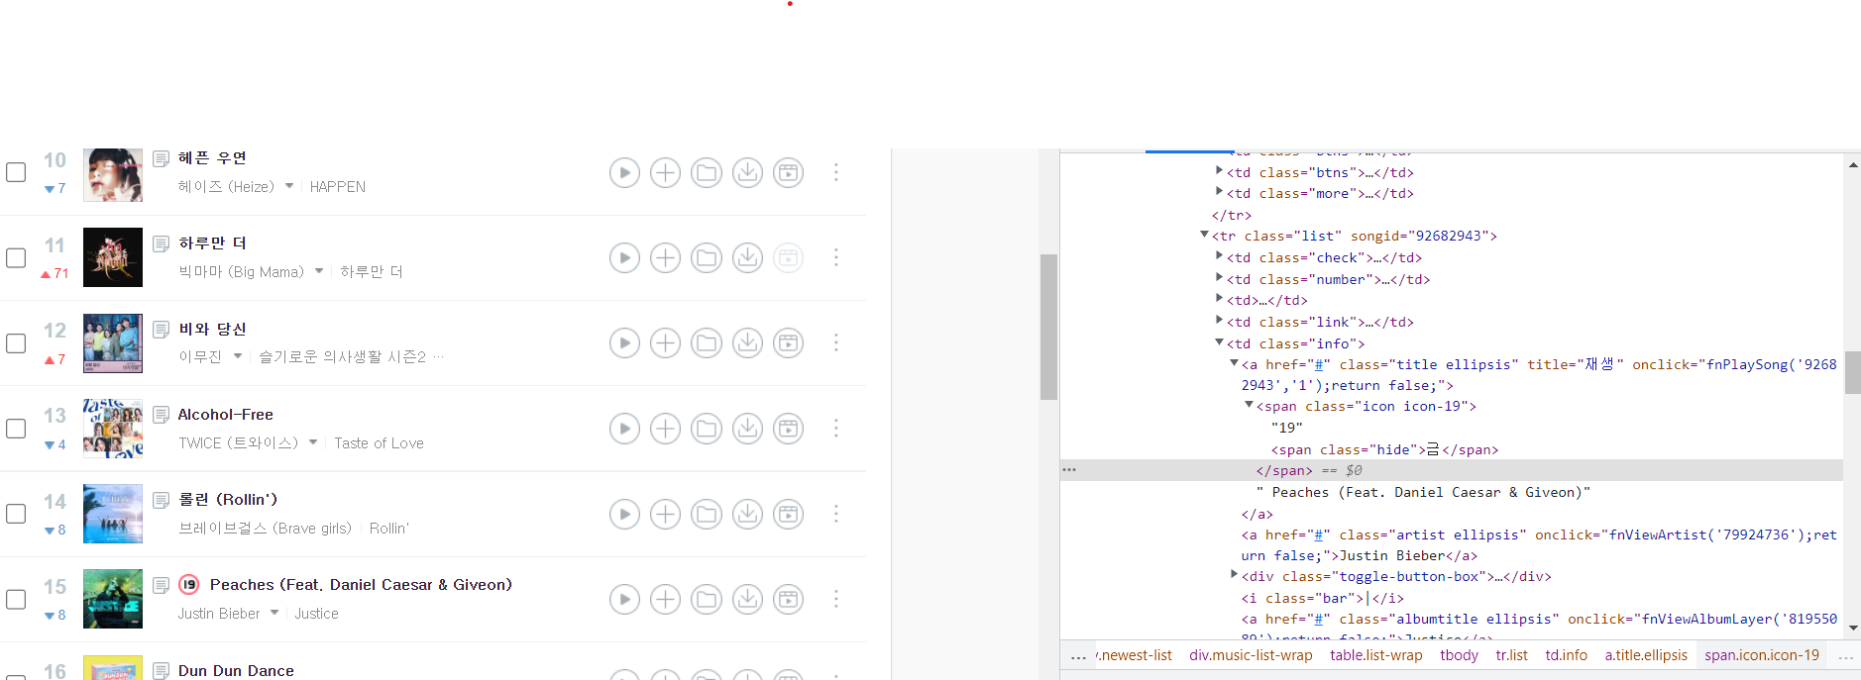Tick the checkbox for rank 15 song
The height and width of the screenshot is (680, 1861).
[16, 599]
